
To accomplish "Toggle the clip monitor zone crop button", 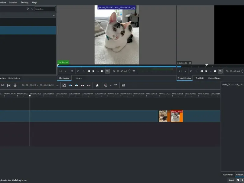I will [x=107, y=71].
